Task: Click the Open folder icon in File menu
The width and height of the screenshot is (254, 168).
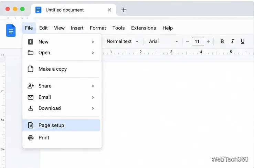Action: 30,52
